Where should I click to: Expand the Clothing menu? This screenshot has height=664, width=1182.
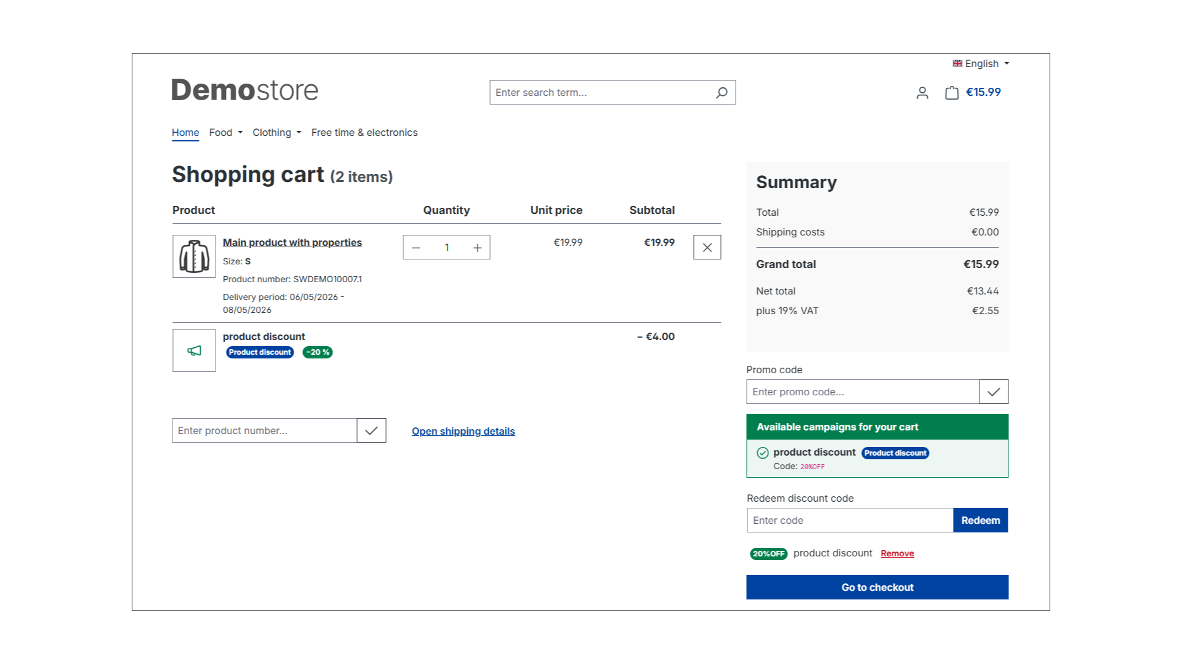point(277,132)
